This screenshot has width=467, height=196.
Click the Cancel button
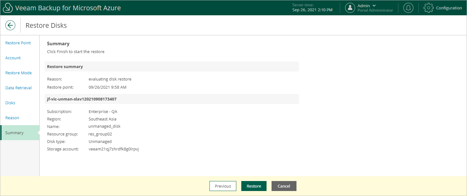pyautogui.click(x=284, y=186)
